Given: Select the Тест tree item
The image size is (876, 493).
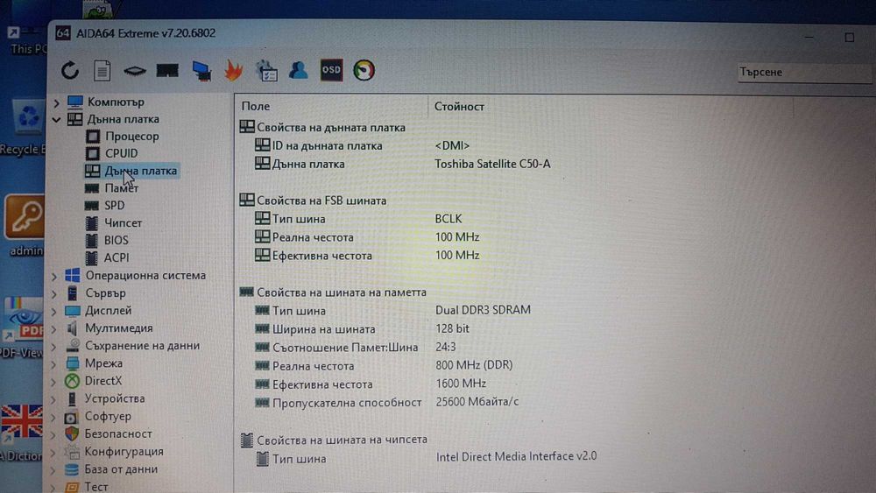Looking at the screenshot, I should click(96, 487).
